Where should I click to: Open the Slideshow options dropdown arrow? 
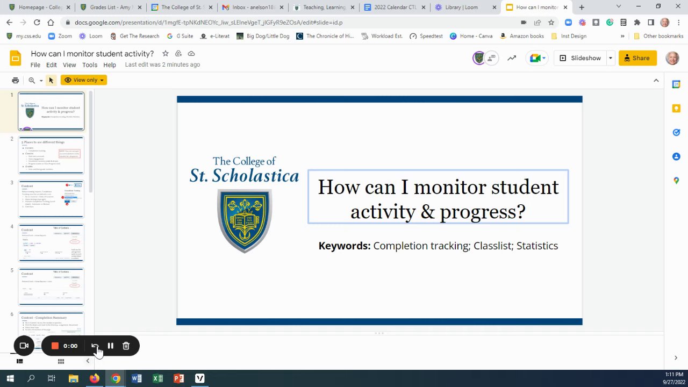tap(611, 58)
